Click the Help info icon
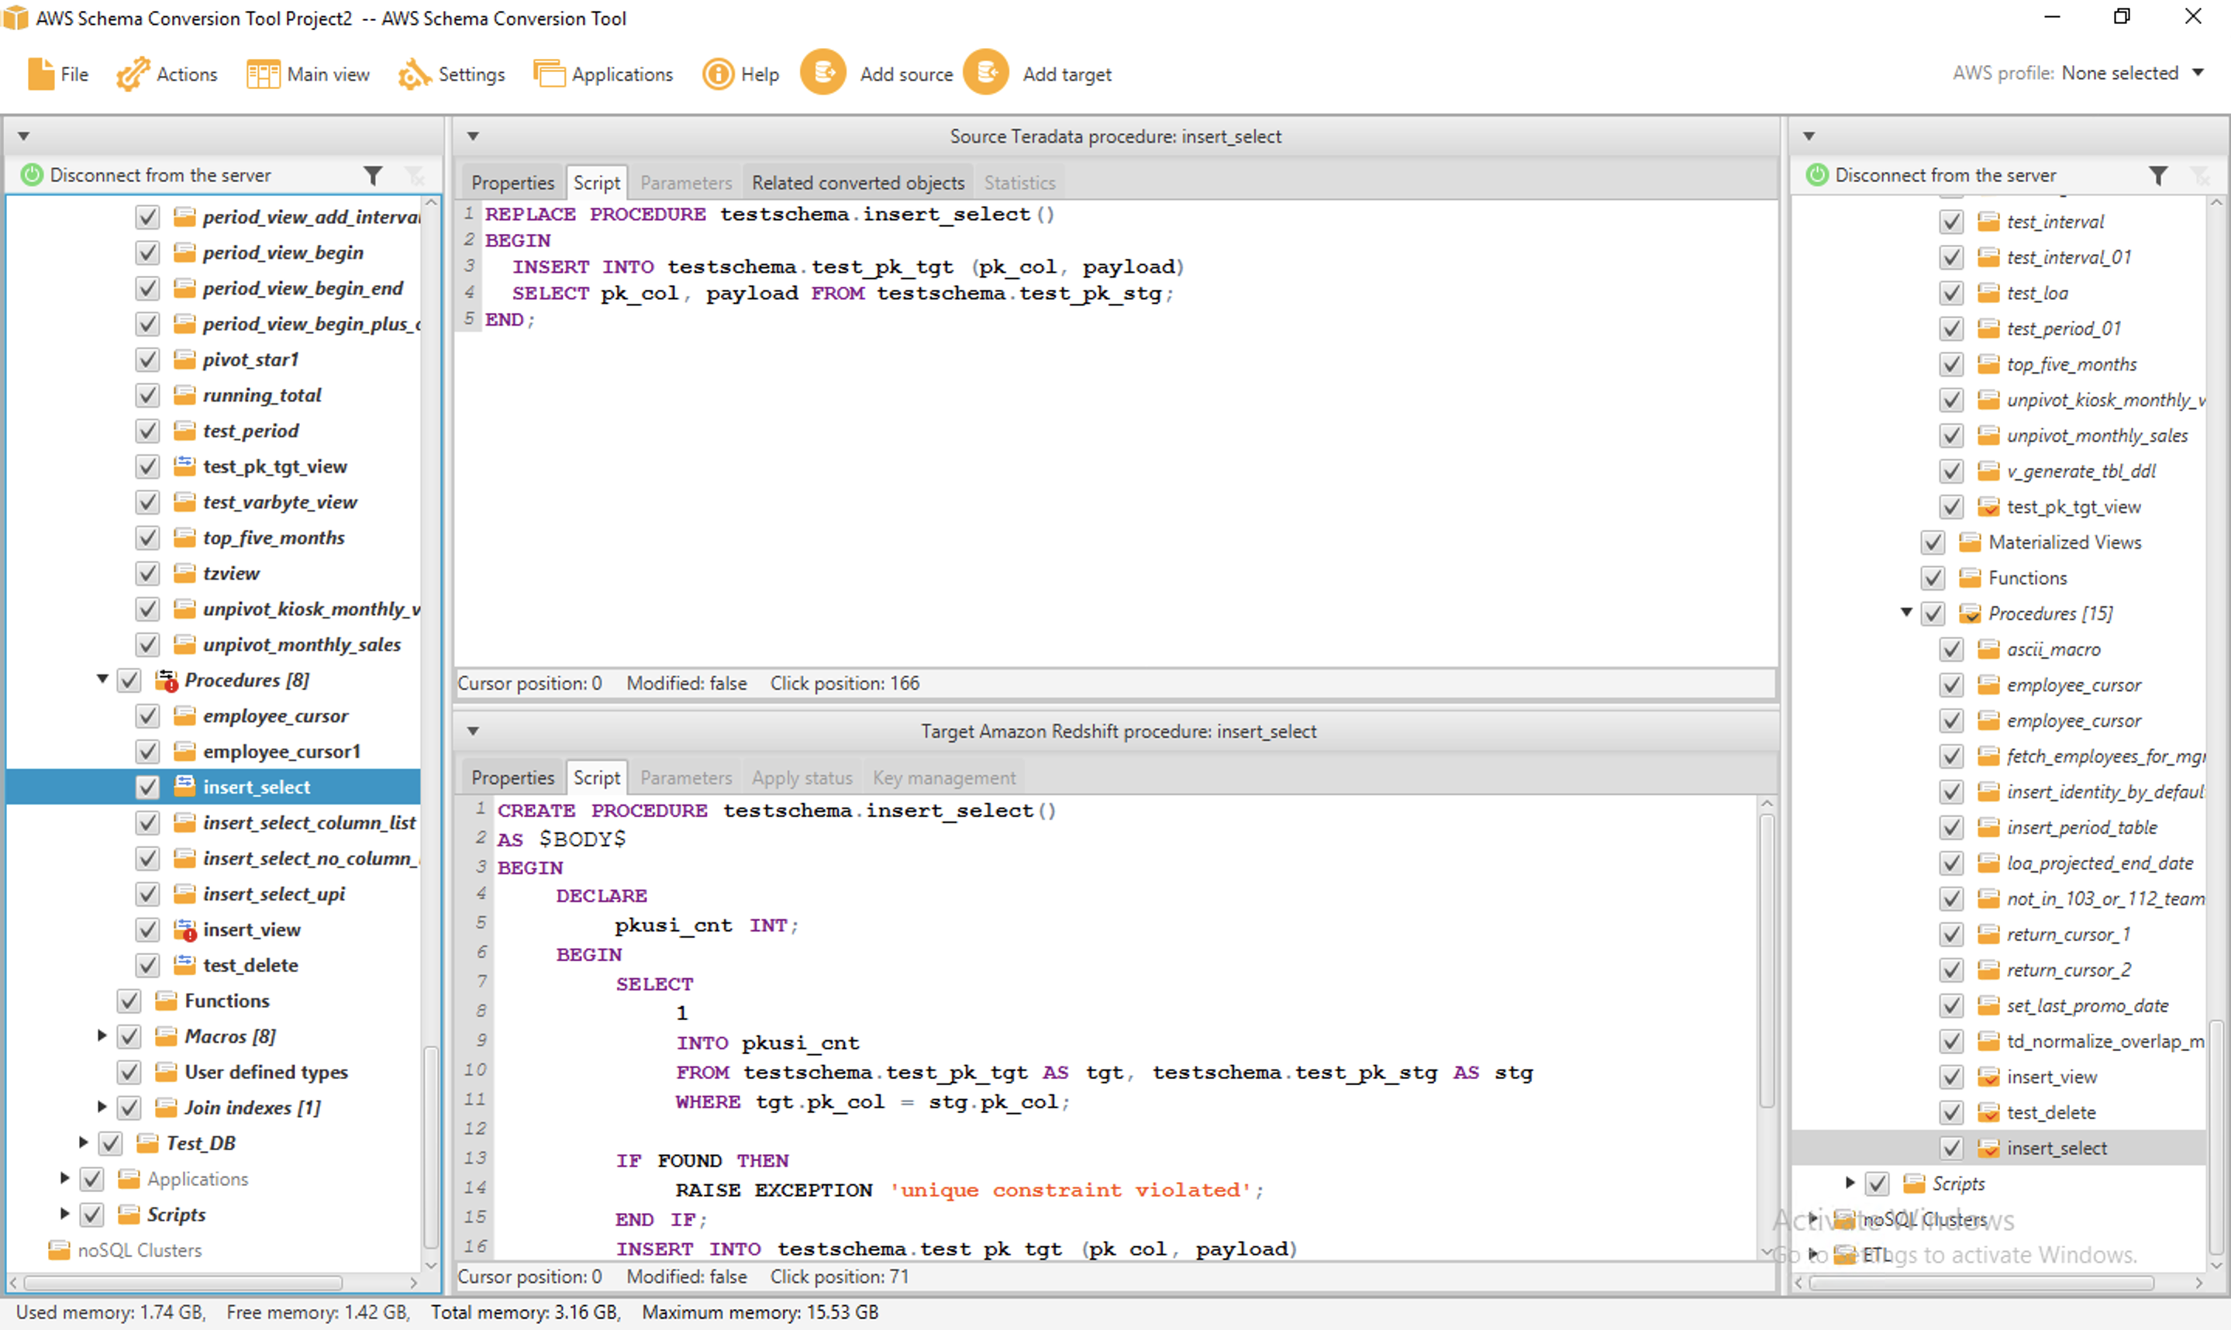Screen dimensions: 2231x1330 (x=717, y=74)
